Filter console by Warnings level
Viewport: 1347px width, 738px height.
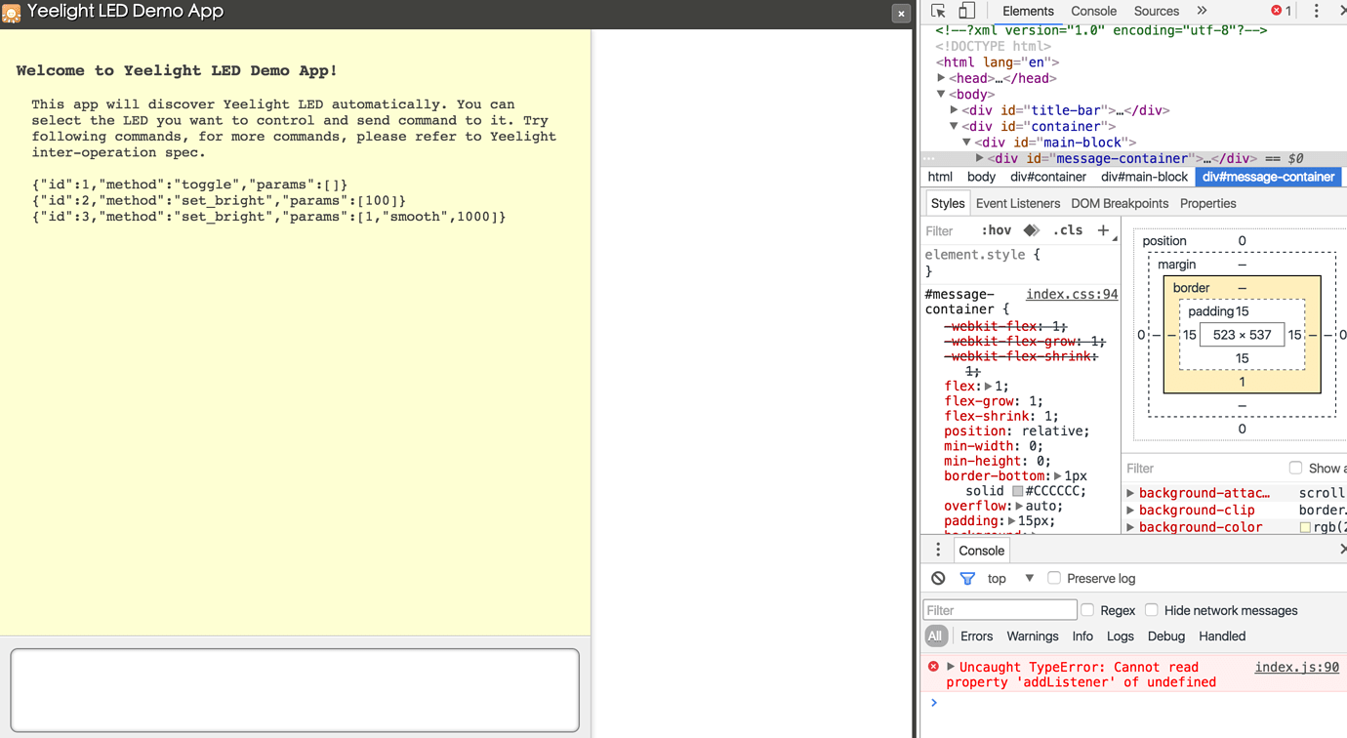click(1033, 636)
